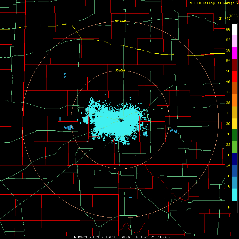
Task: Click the '10 MAY 25 10:23' timestamp
Action: tap(152, 237)
